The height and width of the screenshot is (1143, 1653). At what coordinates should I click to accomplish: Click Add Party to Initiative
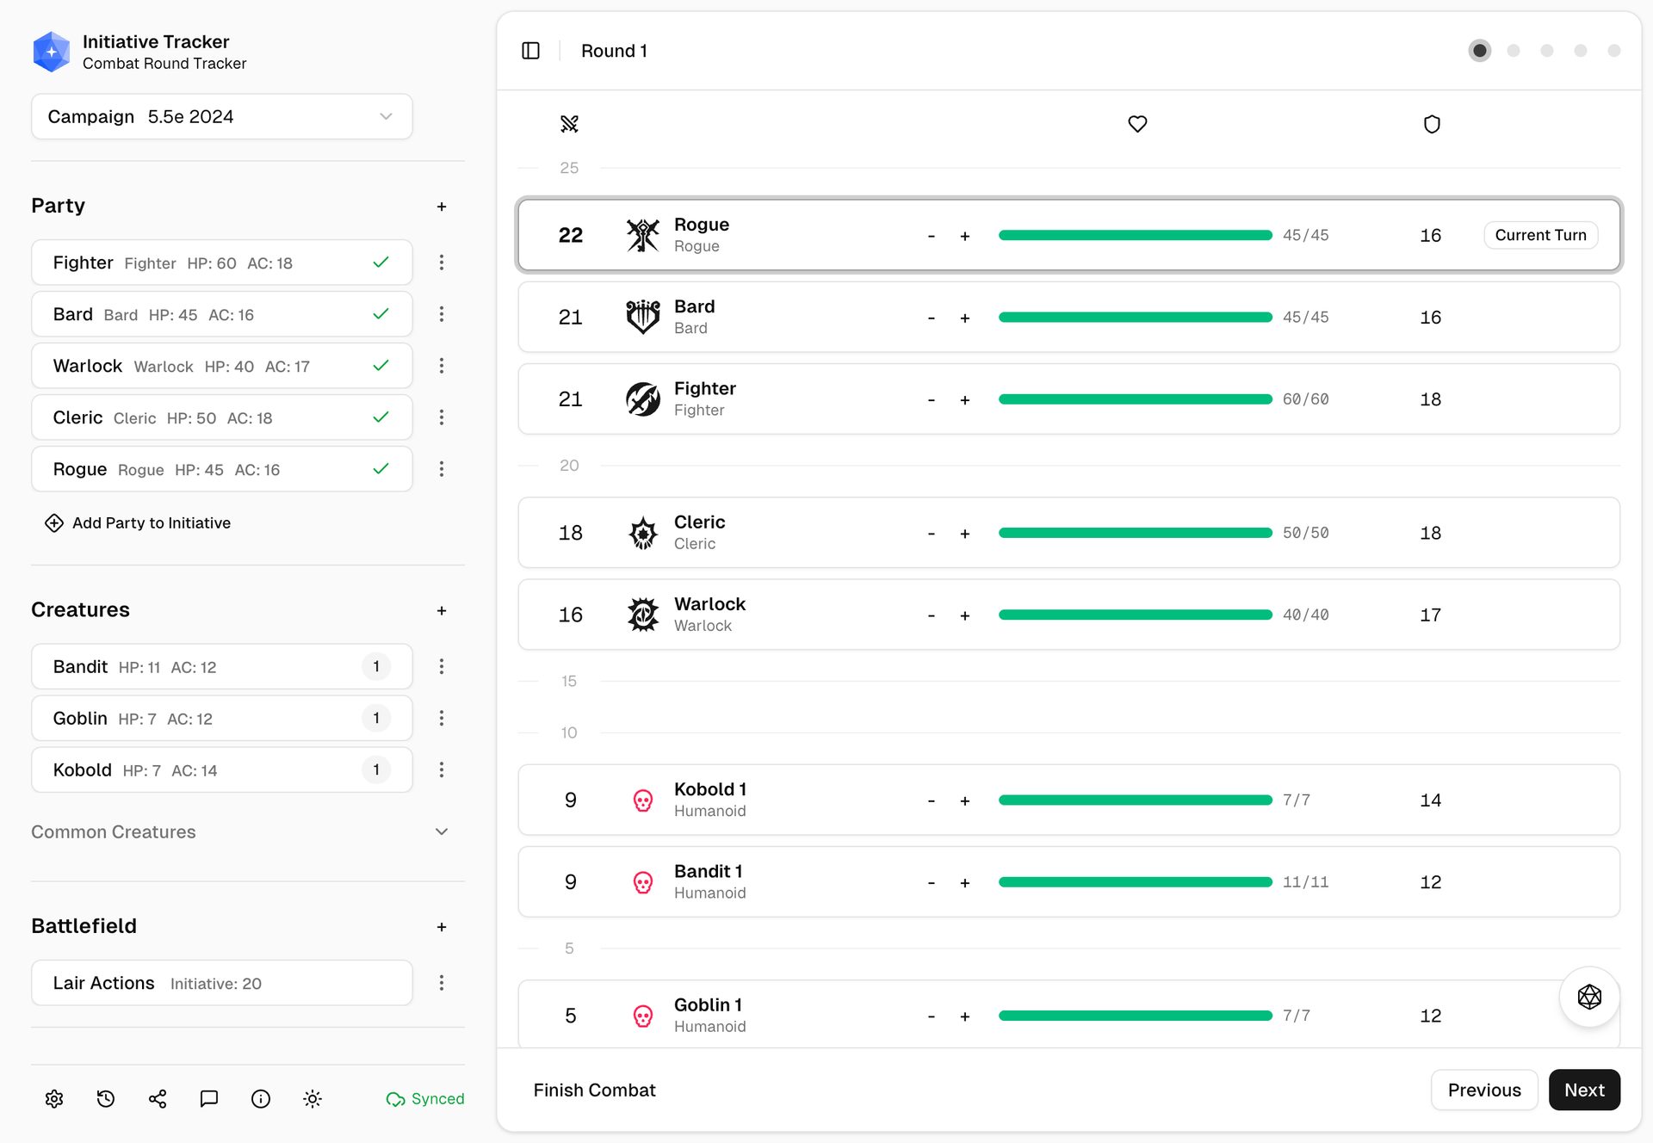pyautogui.click(x=137, y=522)
